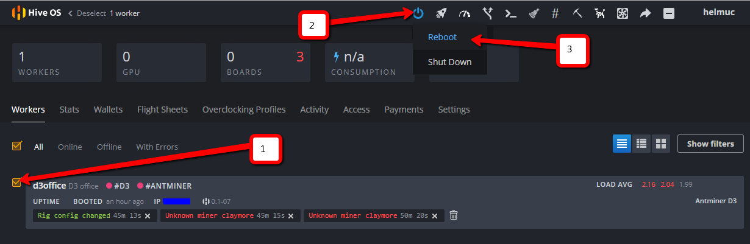Dismiss the Rig config changed message
750x244 pixels.
(x=148, y=216)
